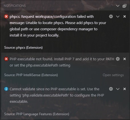Open the gear menu for the PHP IntelliSense notification
The image size is (130, 120).
coord(118,59)
